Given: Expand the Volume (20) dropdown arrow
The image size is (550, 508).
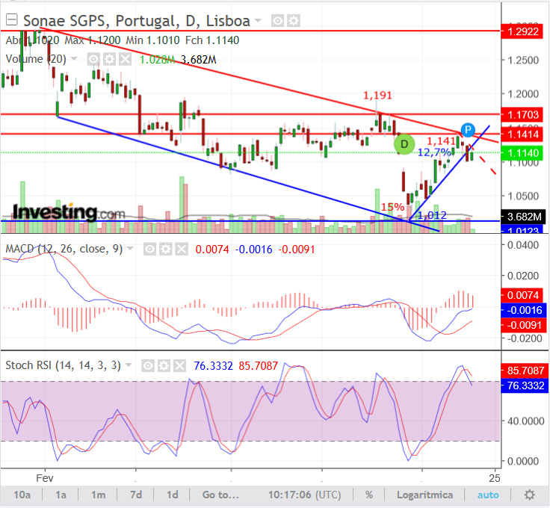Looking at the screenshot, I should pos(74,58).
